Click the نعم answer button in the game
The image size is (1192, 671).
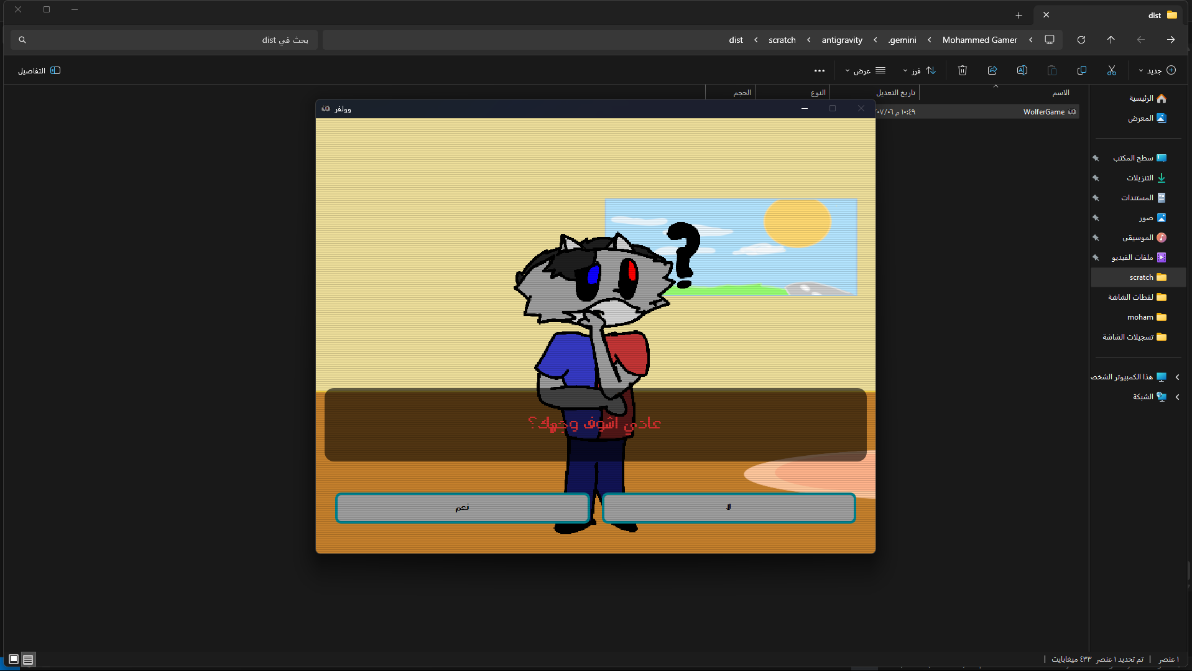pyautogui.click(x=463, y=507)
